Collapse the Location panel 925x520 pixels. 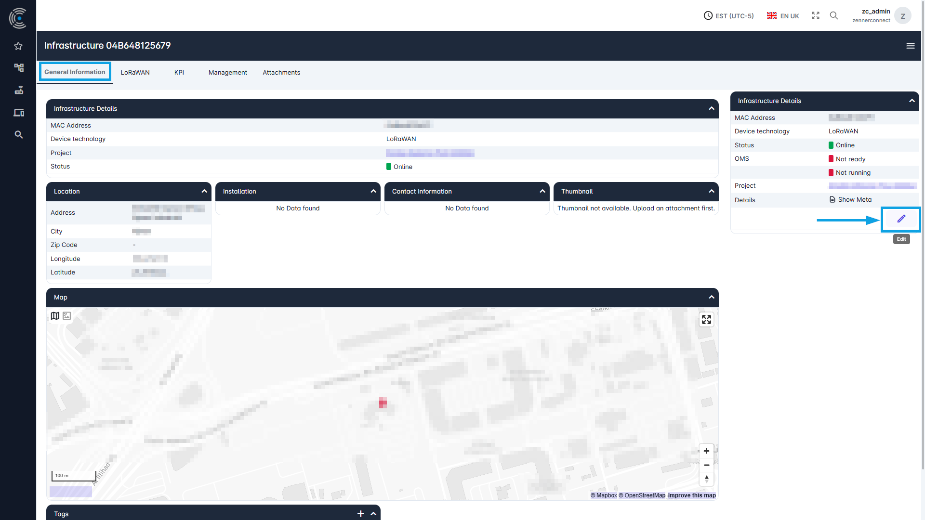204,191
